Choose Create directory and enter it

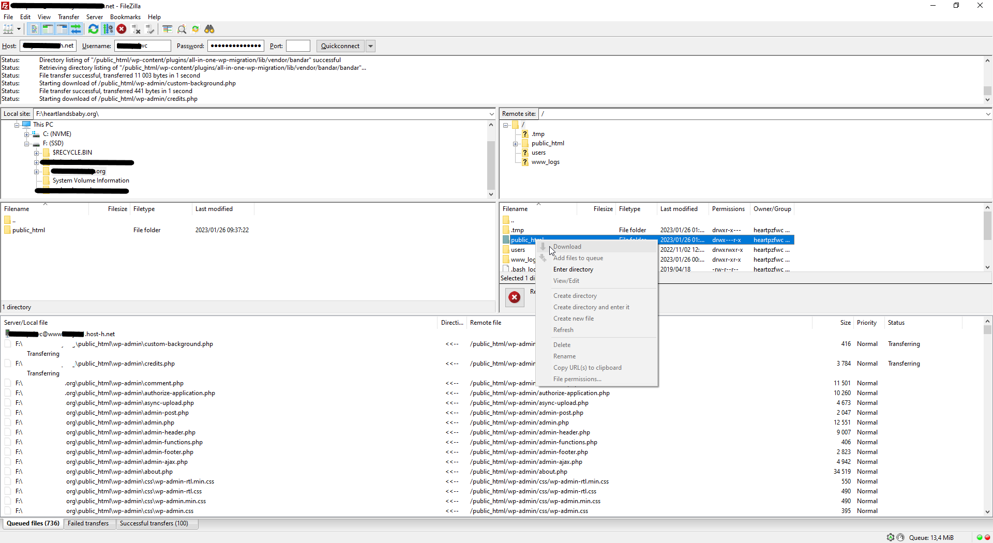597,307
